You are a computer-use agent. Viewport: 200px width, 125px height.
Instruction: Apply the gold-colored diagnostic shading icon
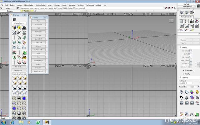tap(197, 92)
